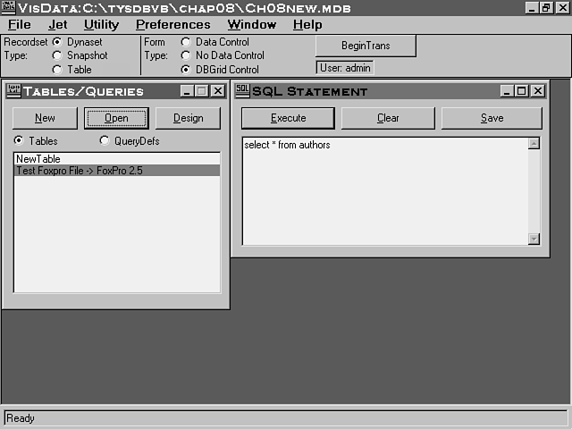
Task: Choose the Table recordset type
Action: (58, 70)
